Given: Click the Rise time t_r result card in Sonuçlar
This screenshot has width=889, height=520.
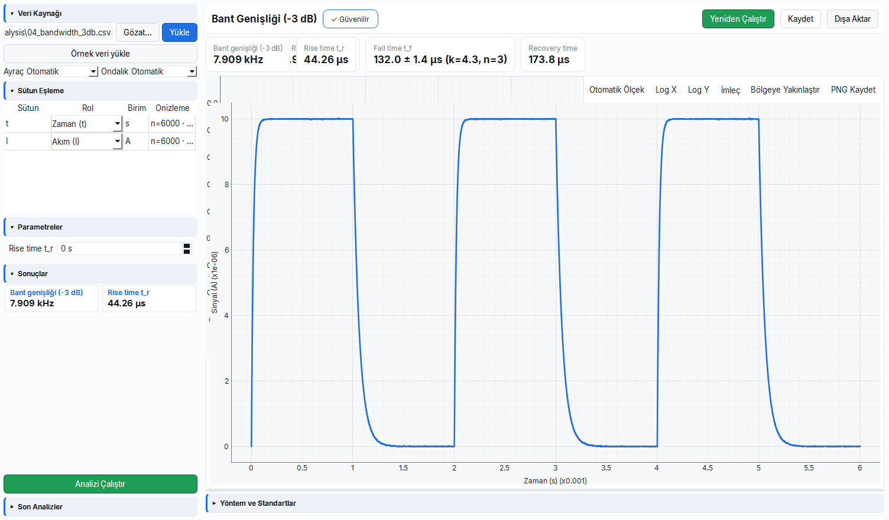Looking at the screenshot, I should click(x=149, y=298).
